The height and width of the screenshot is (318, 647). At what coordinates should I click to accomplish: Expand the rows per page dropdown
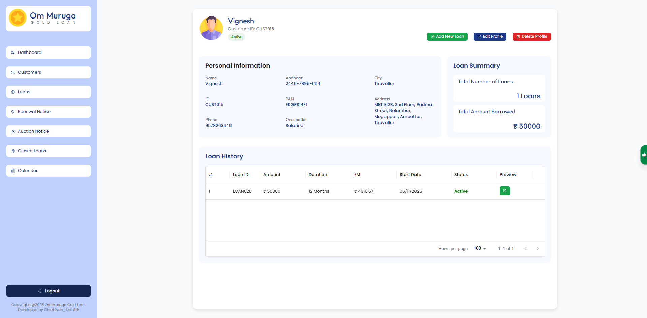tap(480, 248)
